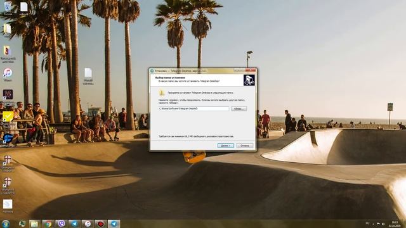Click the installation folder path field
Screen dimensions: 406x228
tap(193, 108)
